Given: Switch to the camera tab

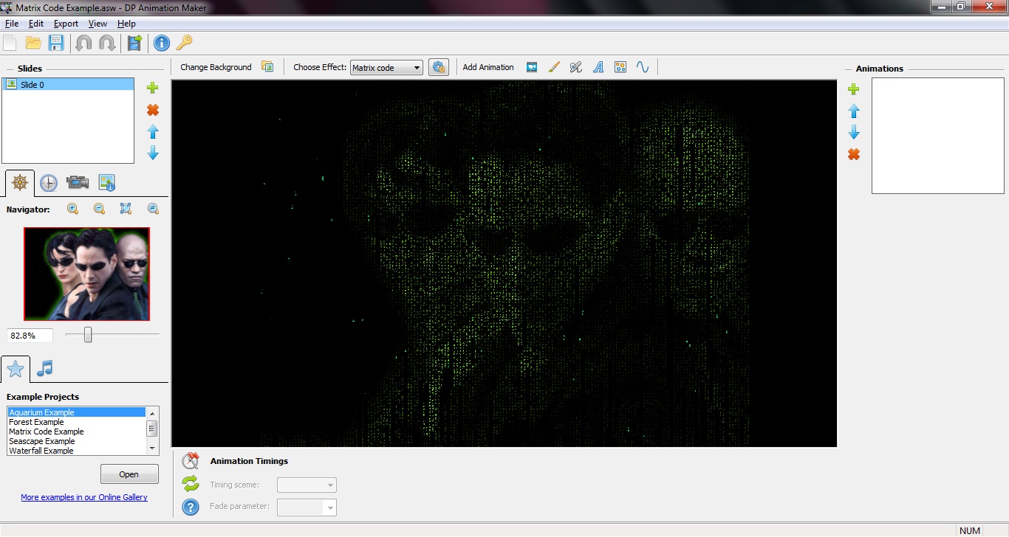Looking at the screenshot, I should coord(78,182).
